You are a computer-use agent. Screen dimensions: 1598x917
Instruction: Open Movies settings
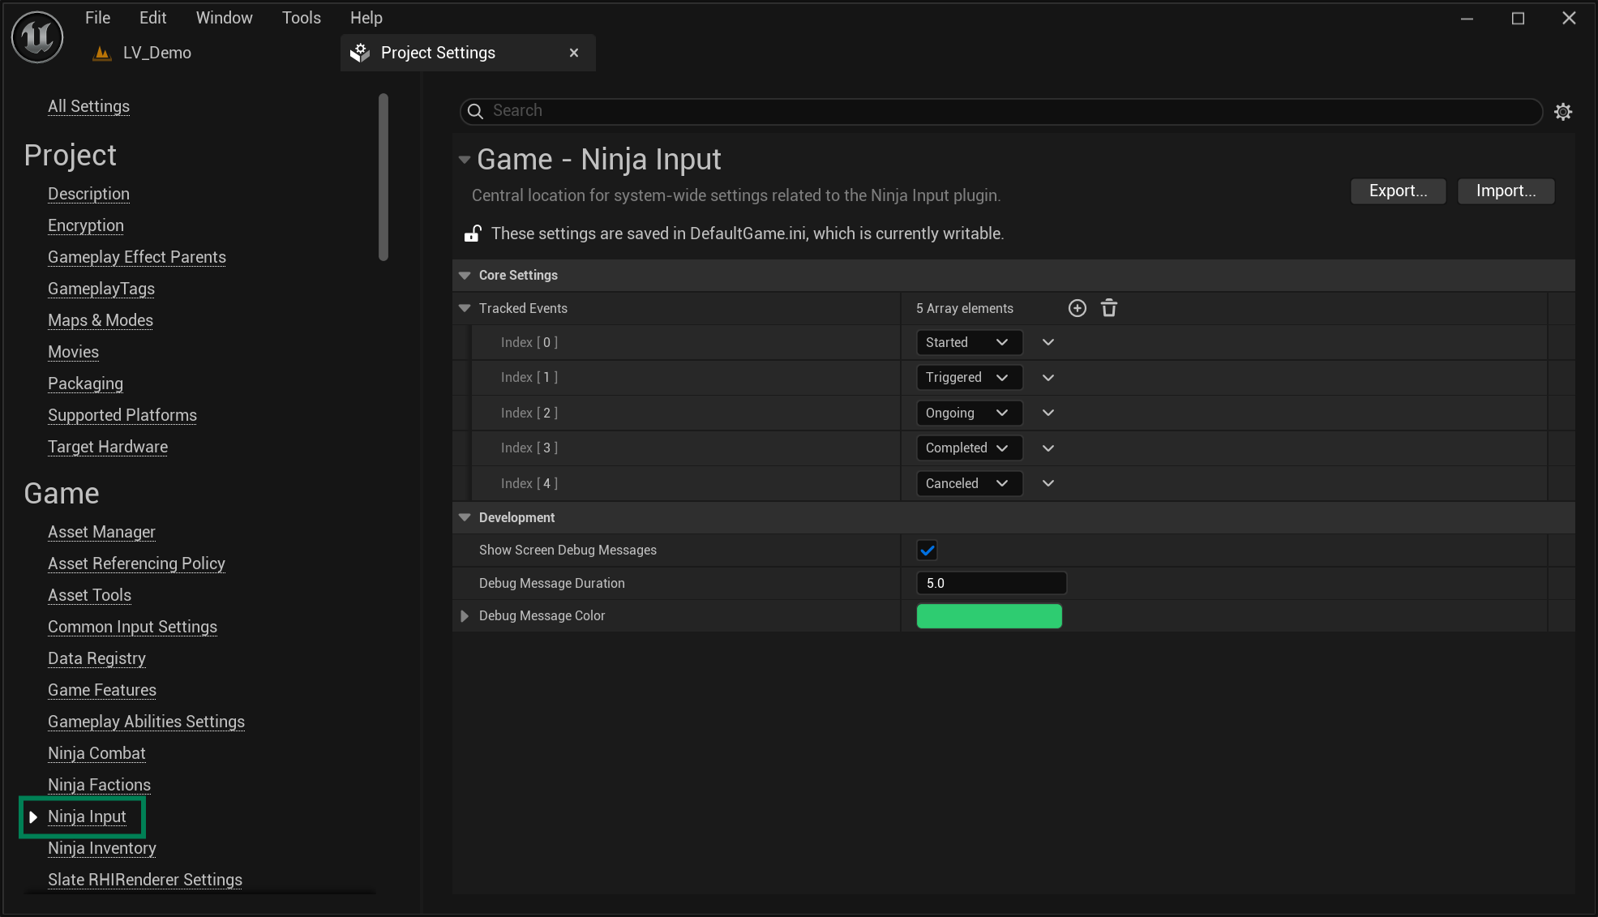click(x=73, y=352)
